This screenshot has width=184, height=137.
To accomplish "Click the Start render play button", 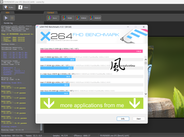I will point(6,18).
